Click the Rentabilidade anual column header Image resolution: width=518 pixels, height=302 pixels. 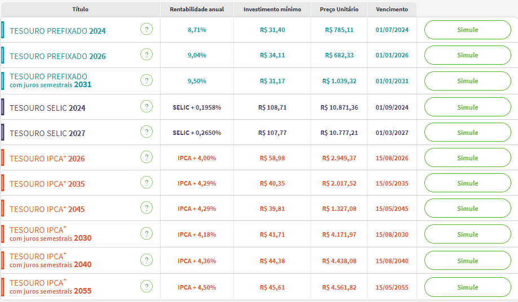pyautogui.click(x=197, y=10)
